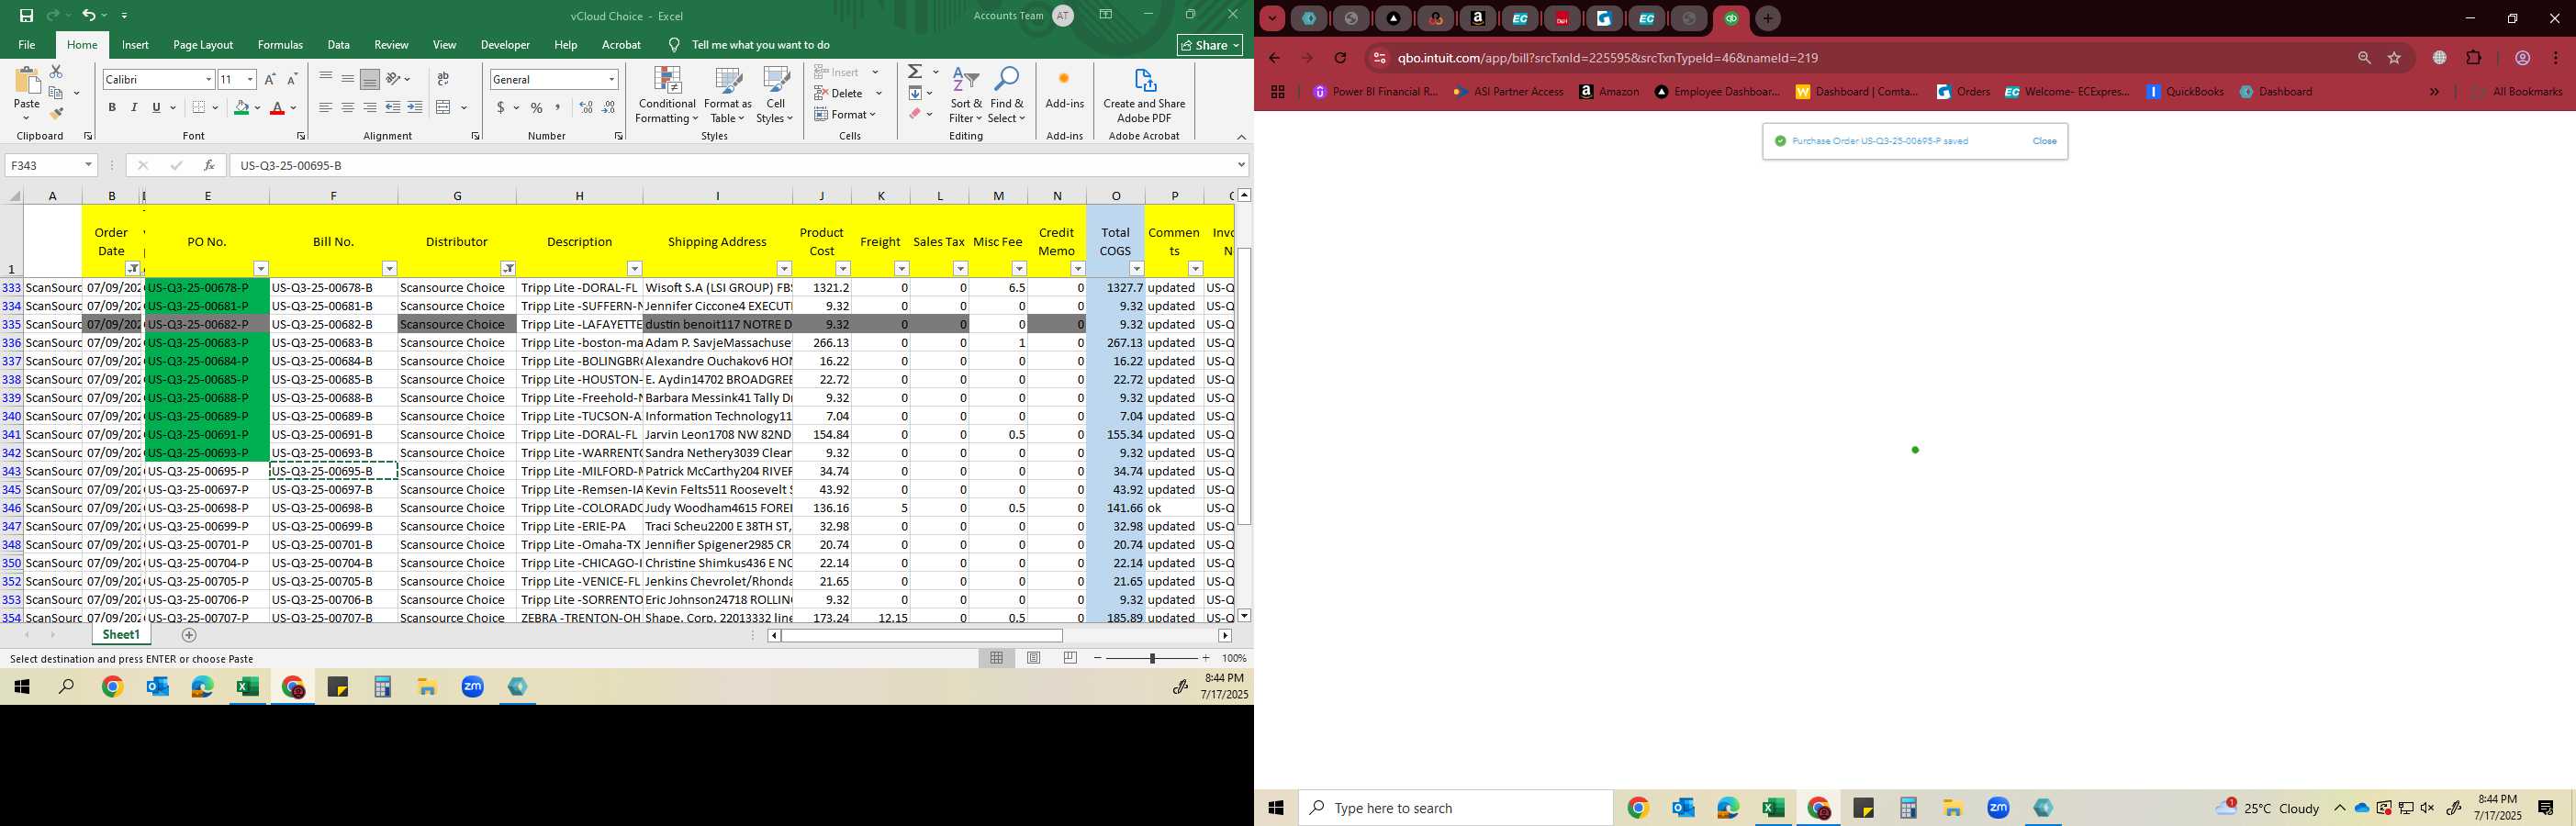Screen dimensions: 2576x826
Task: Click Close on Purchase Order saved notification
Action: click(x=2044, y=141)
